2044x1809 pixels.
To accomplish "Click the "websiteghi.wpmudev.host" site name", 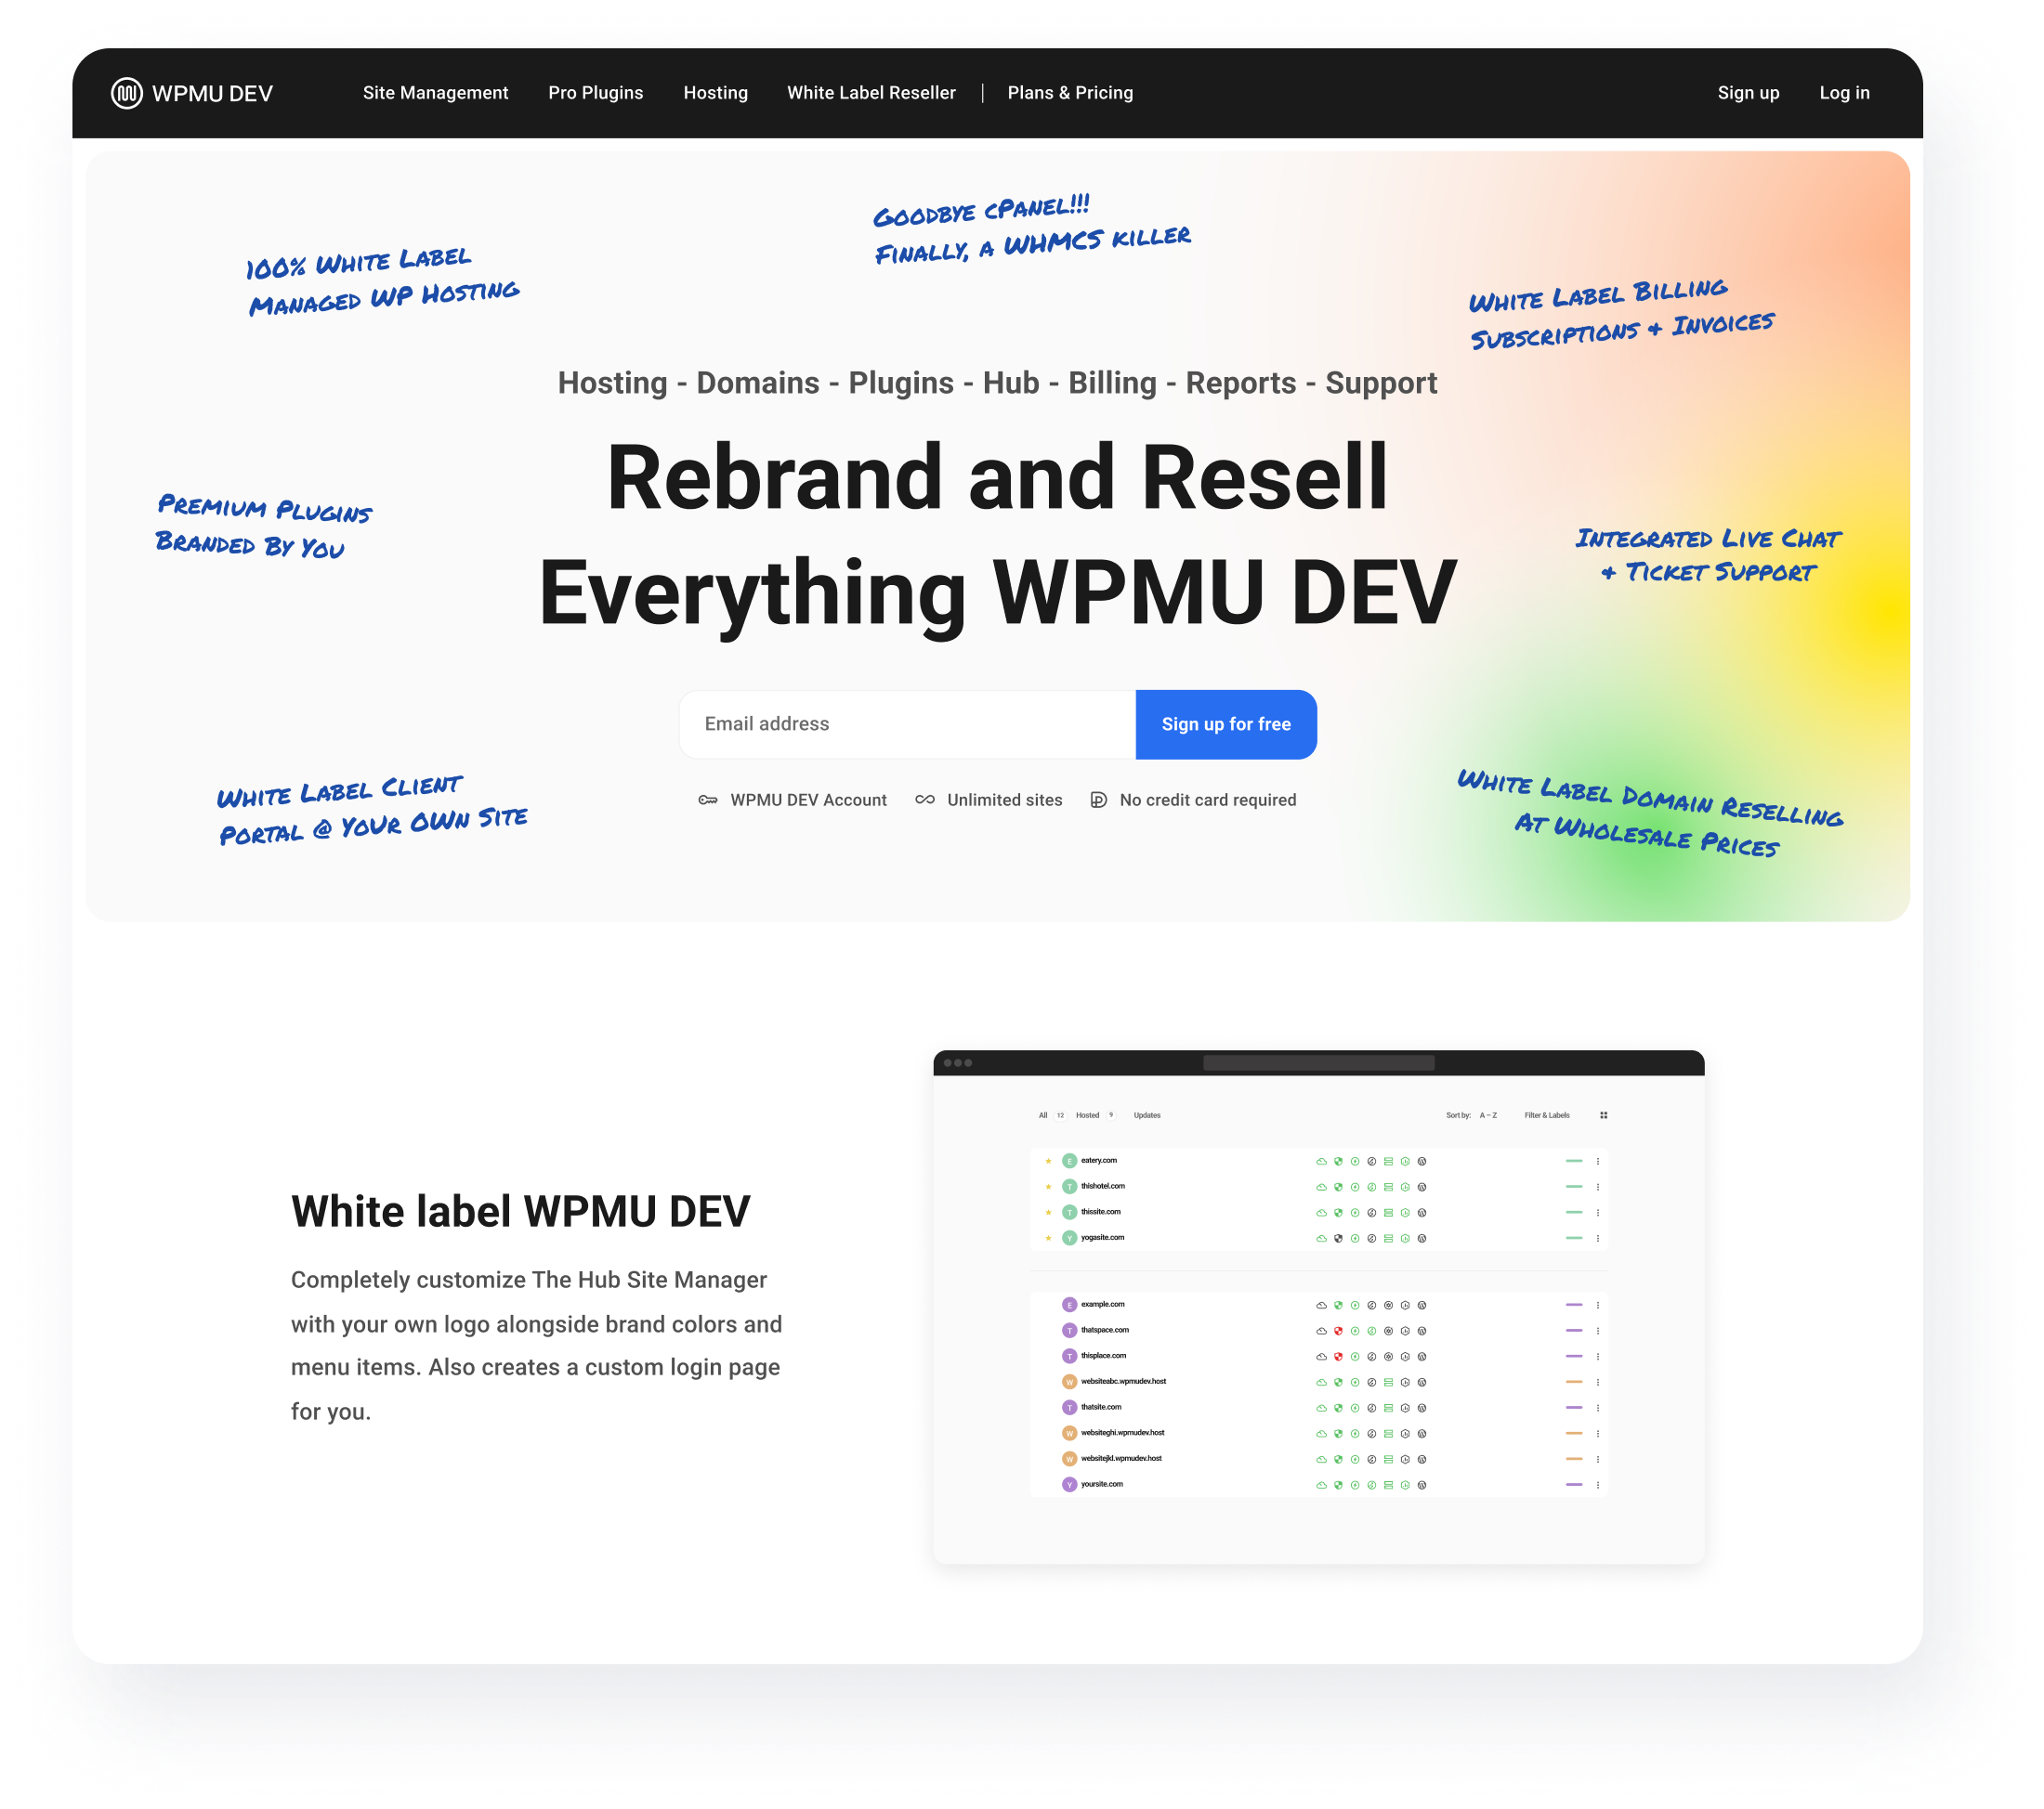I will click(1123, 1434).
